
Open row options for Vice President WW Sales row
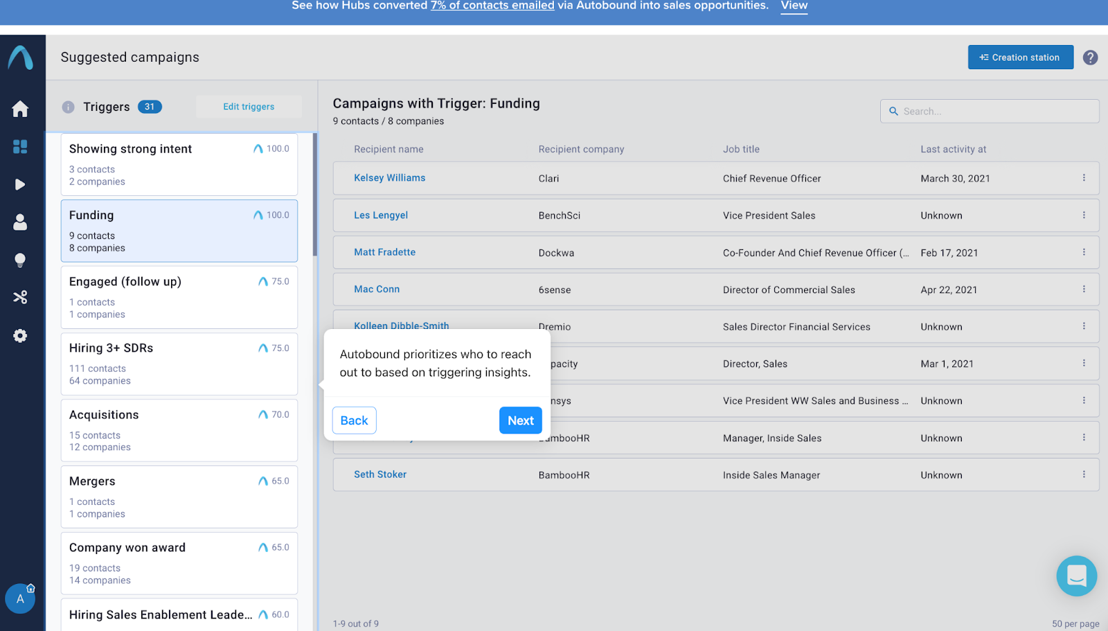[x=1084, y=400]
